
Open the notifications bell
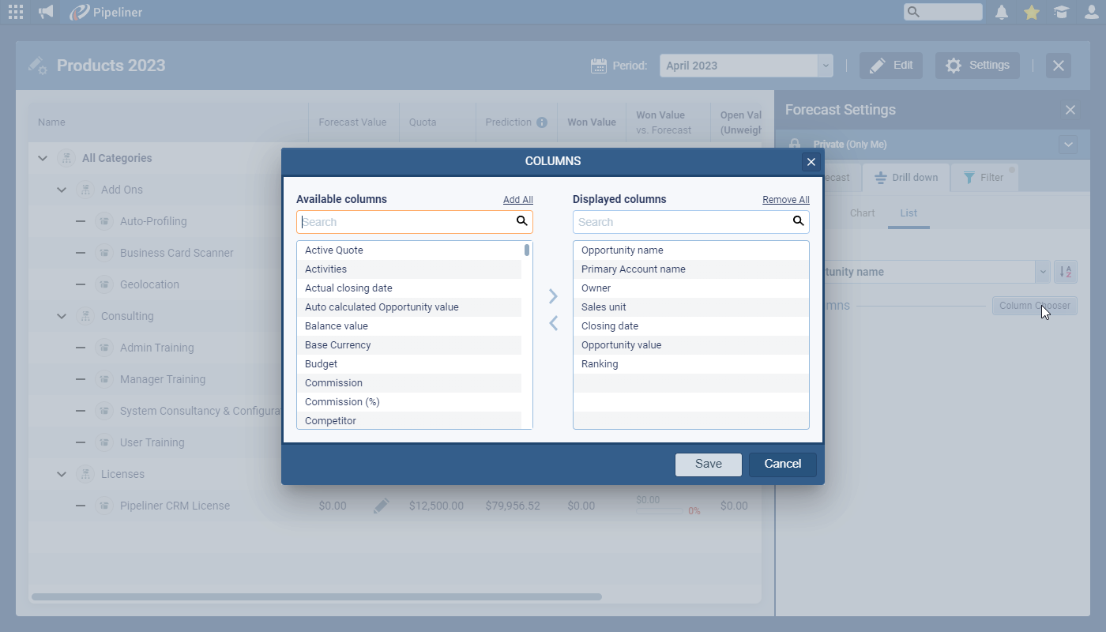(1002, 12)
